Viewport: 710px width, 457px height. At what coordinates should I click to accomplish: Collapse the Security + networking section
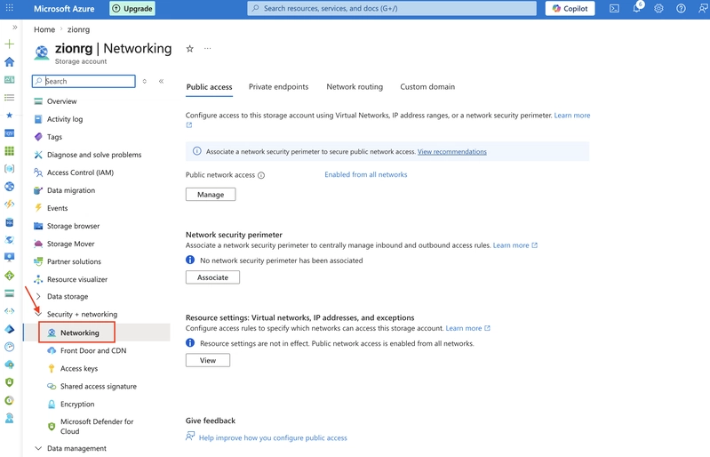(x=38, y=314)
